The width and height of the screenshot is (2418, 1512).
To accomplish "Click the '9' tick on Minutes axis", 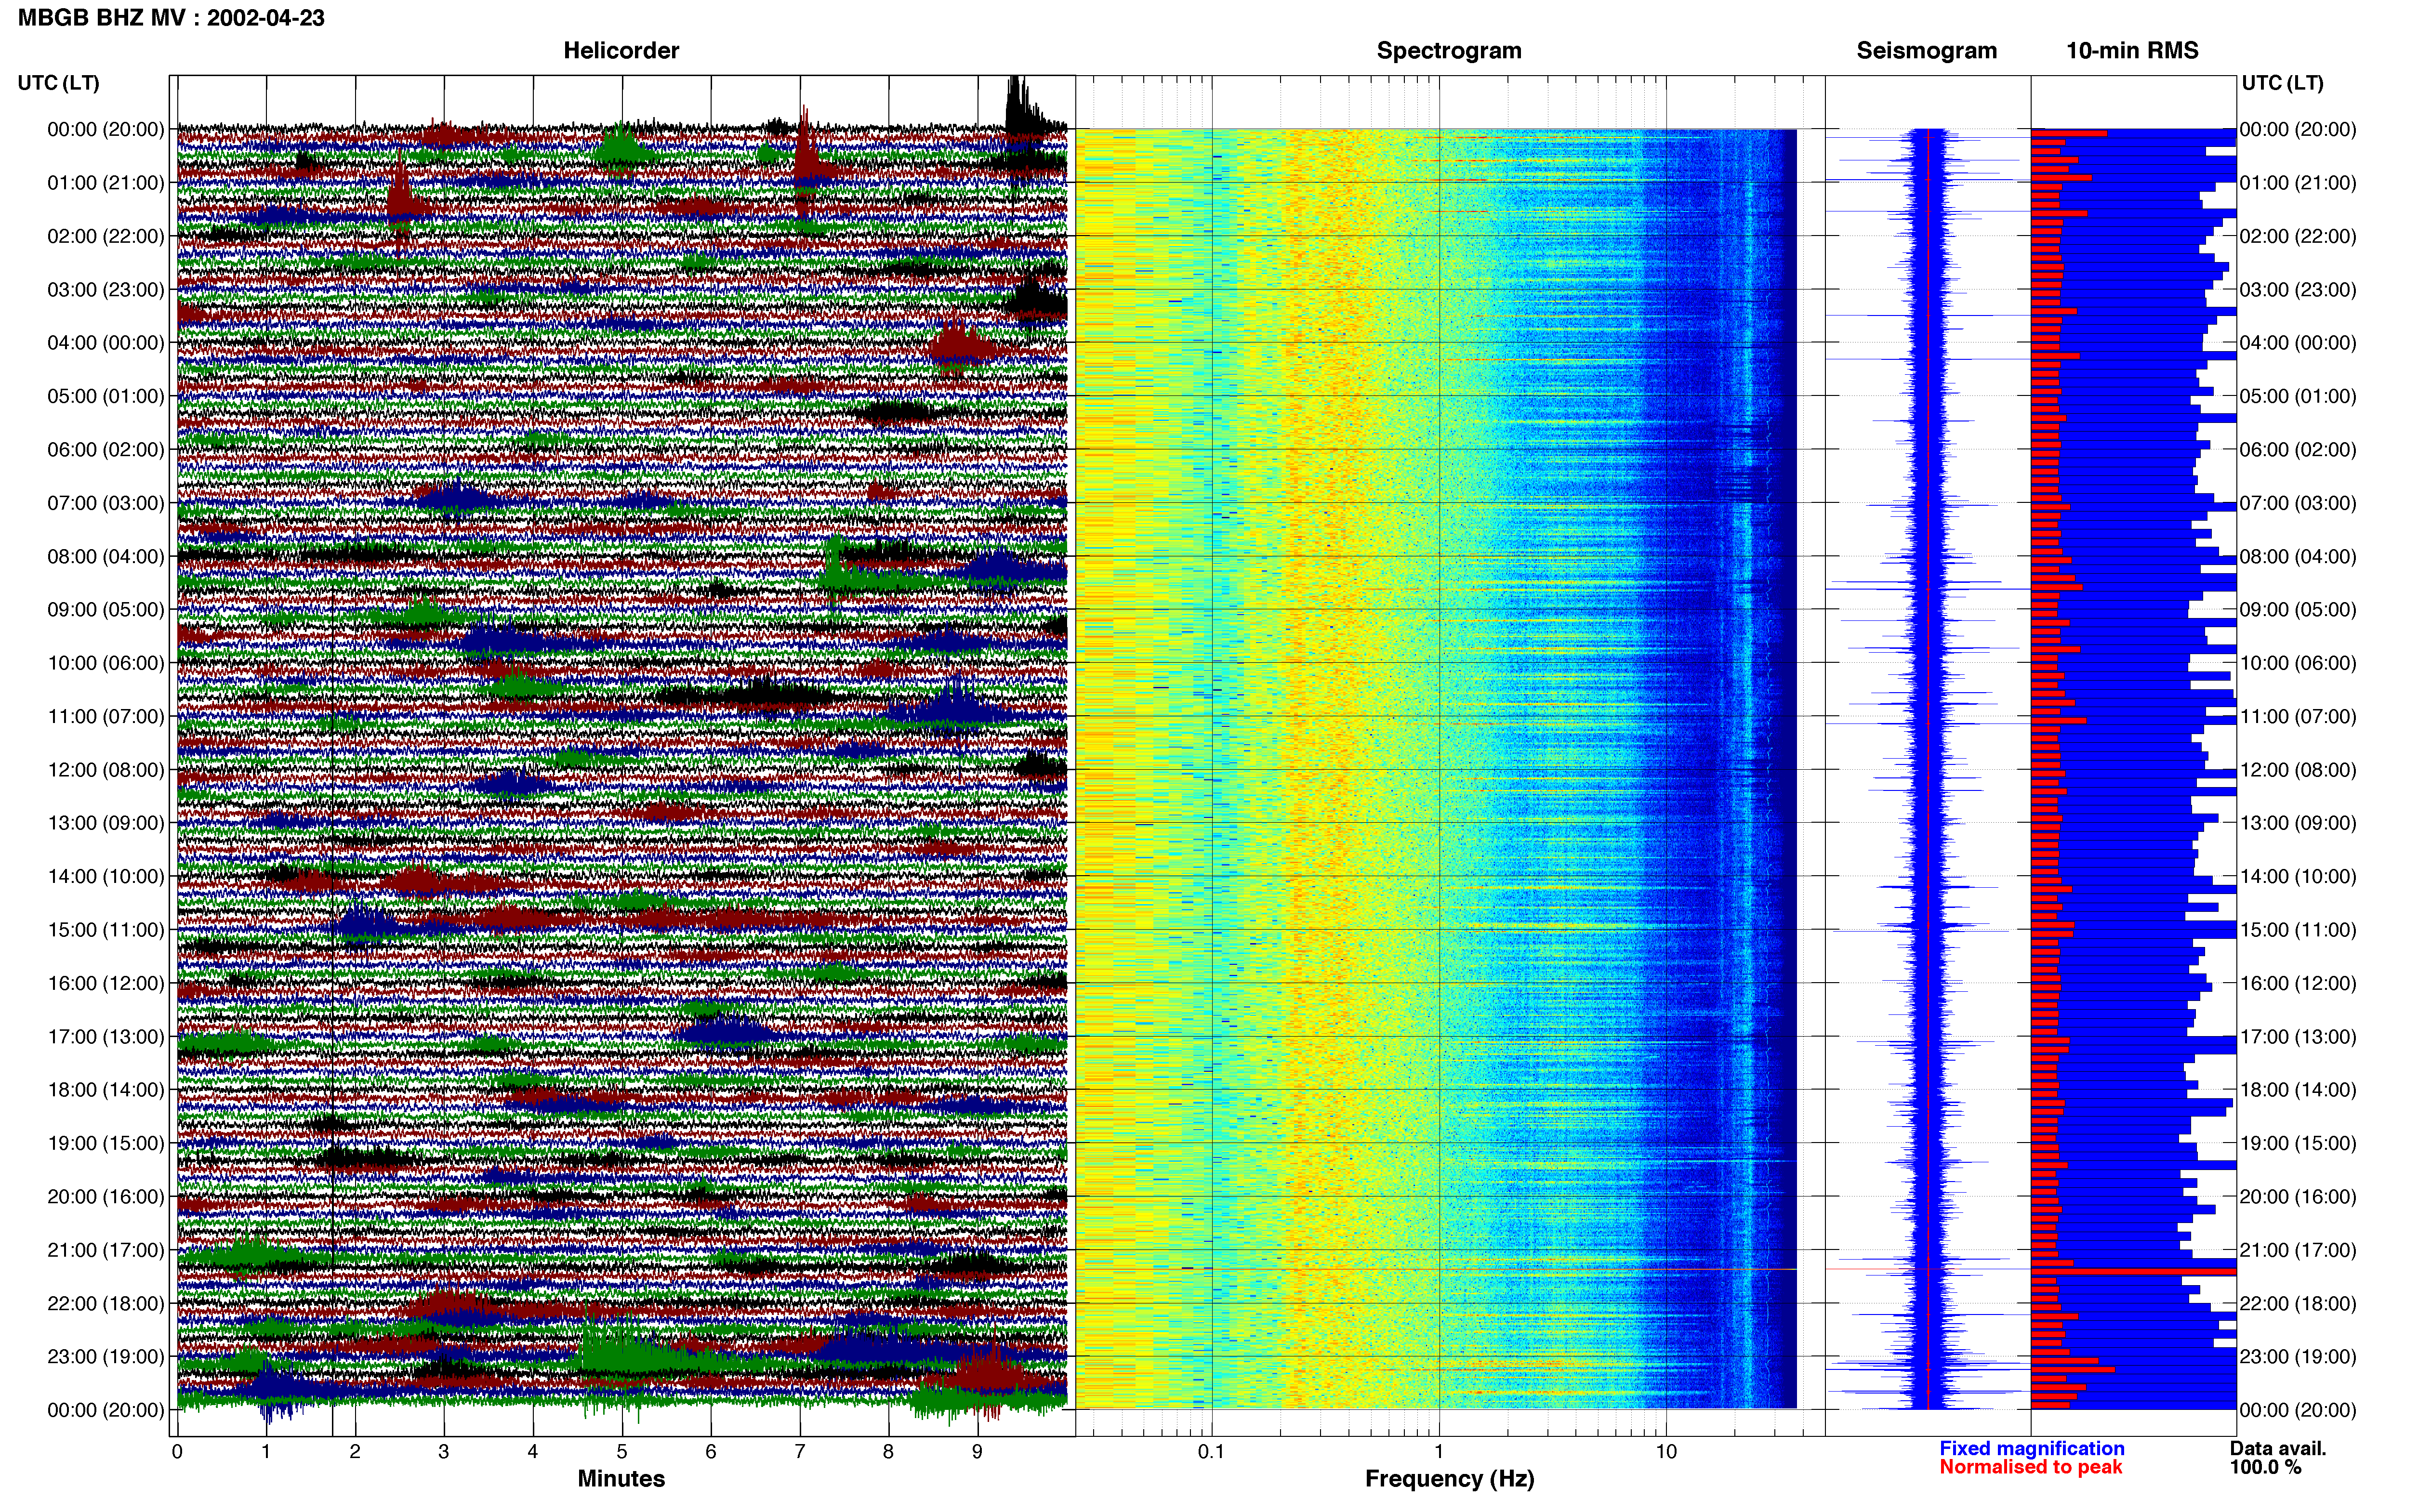I will click(x=978, y=1452).
